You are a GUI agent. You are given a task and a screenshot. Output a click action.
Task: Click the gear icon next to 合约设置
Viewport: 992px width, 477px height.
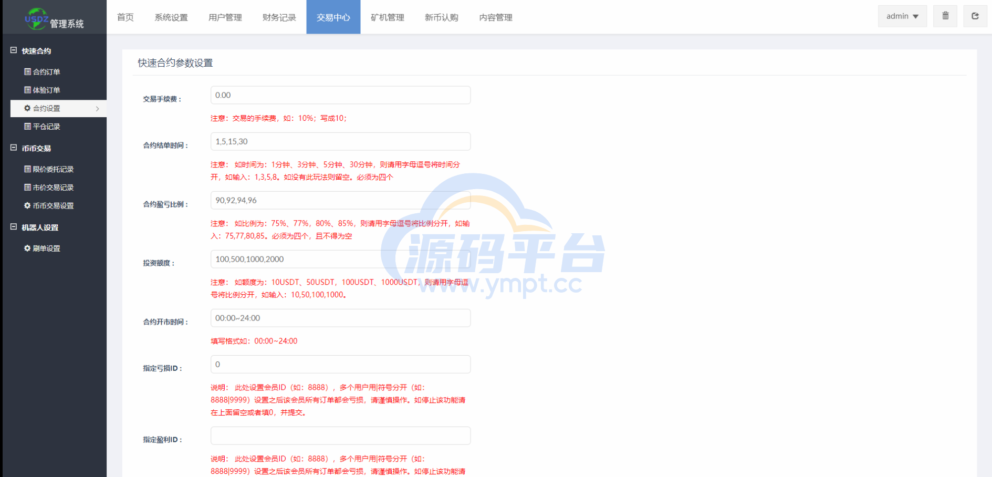pyautogui.click(x=27, y=108)
